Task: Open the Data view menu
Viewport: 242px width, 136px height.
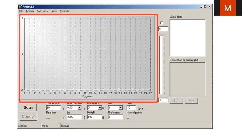Action: click(42, 11)
